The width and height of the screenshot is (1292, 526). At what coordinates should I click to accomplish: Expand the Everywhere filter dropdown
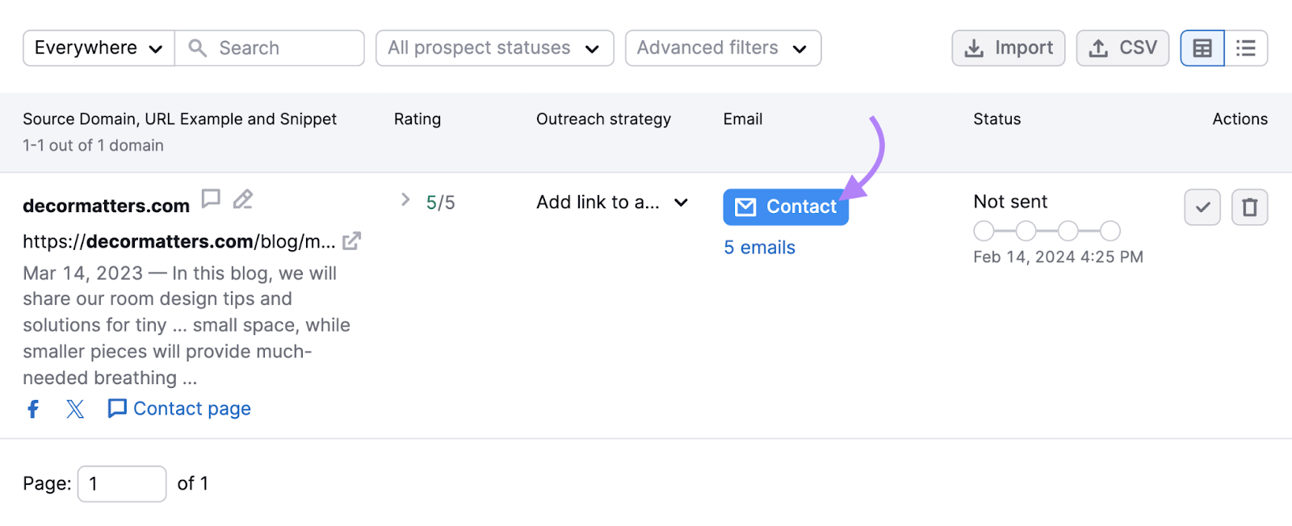click(x=97, y=48)
